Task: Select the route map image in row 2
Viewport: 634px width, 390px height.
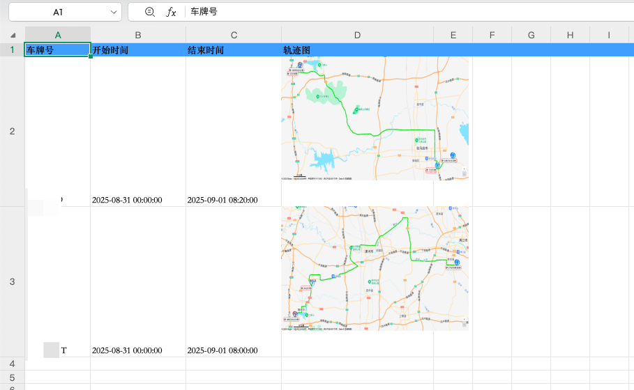Action: point(375,118)
